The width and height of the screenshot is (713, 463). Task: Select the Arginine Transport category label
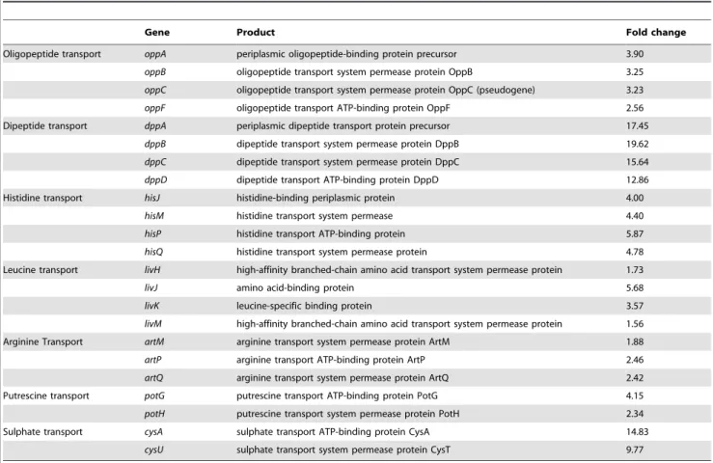point(42,342)
